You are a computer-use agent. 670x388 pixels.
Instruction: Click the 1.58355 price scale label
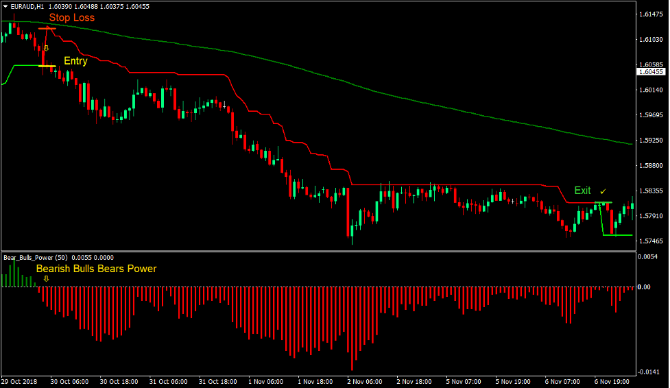click(651, 191)
